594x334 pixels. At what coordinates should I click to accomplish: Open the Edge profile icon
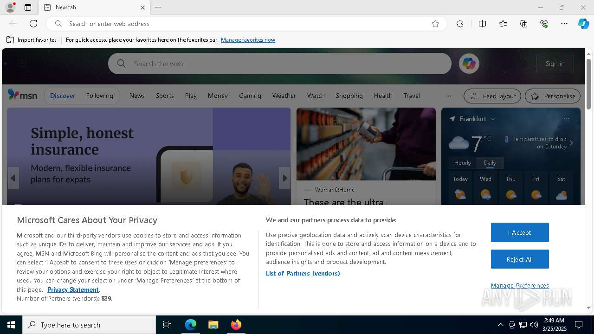[x=10, y=7]
